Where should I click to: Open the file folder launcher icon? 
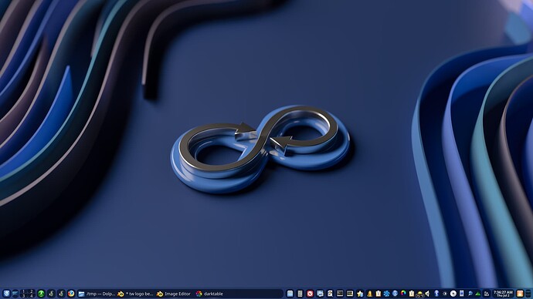[290, 294]
